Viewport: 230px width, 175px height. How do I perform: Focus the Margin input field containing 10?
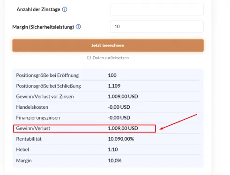point(157,27)
